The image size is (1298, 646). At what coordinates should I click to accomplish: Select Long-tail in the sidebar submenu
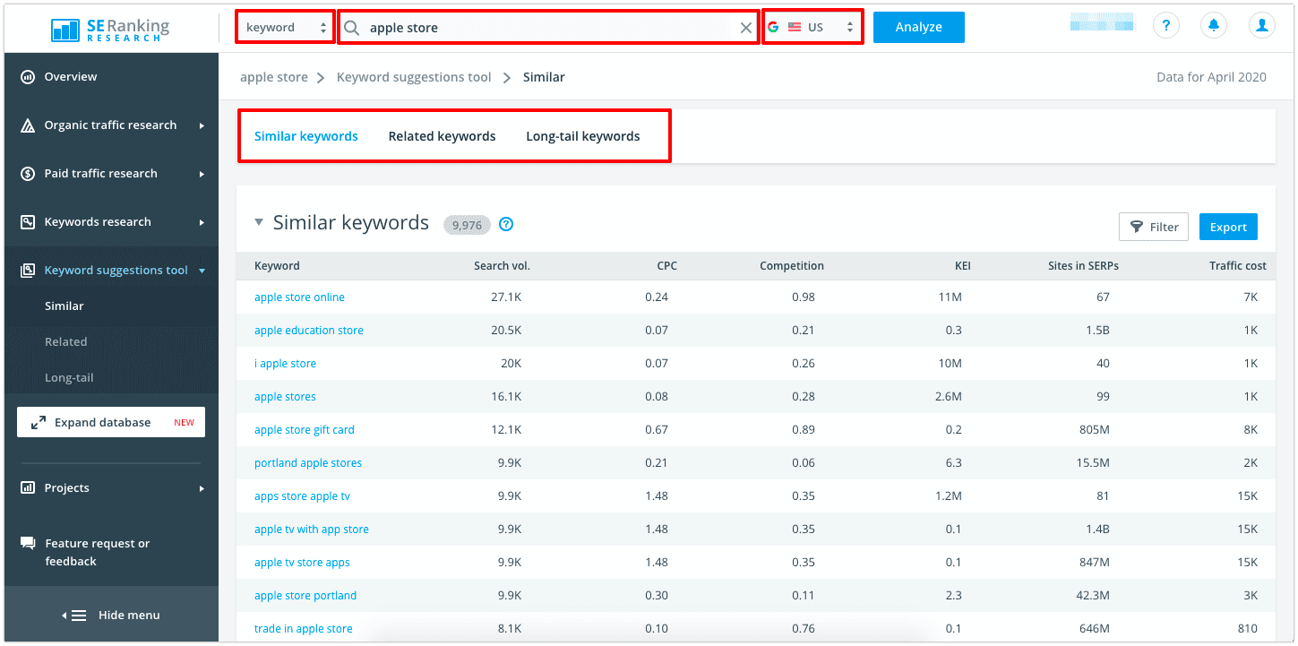point(69,377)
